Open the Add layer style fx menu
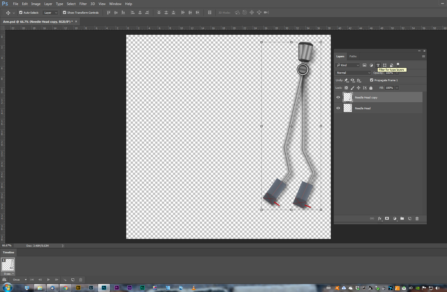Screen dimensions: 447x292 (380, 219)
